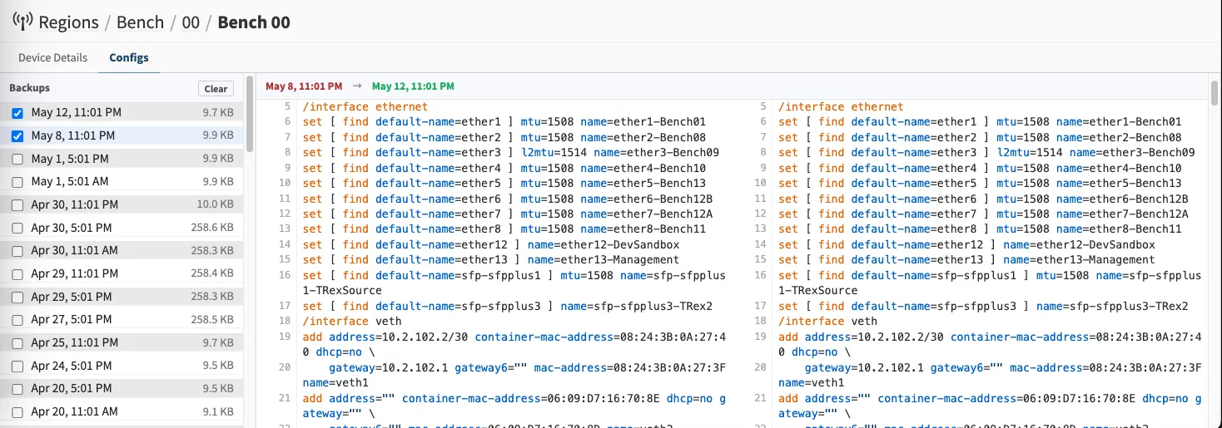Image resolution: width=1222 pixels, height=428 pixels.
Task: Switch to the Device Details tab
Action: coord(52,58)
